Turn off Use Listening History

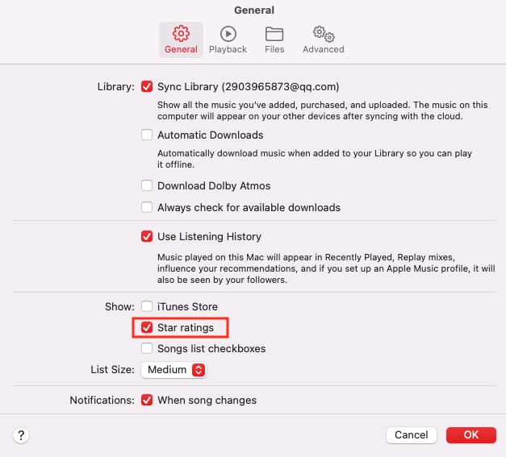147,237
